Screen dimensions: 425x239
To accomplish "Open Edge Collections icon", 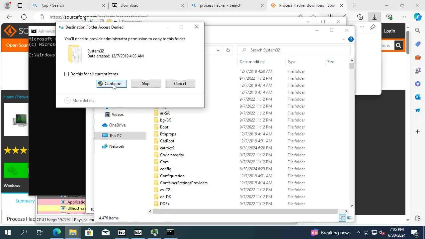I will (x=360, y=17).
